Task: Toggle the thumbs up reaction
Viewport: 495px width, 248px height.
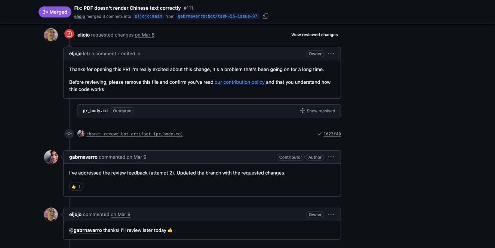Action: coord(76,187)
